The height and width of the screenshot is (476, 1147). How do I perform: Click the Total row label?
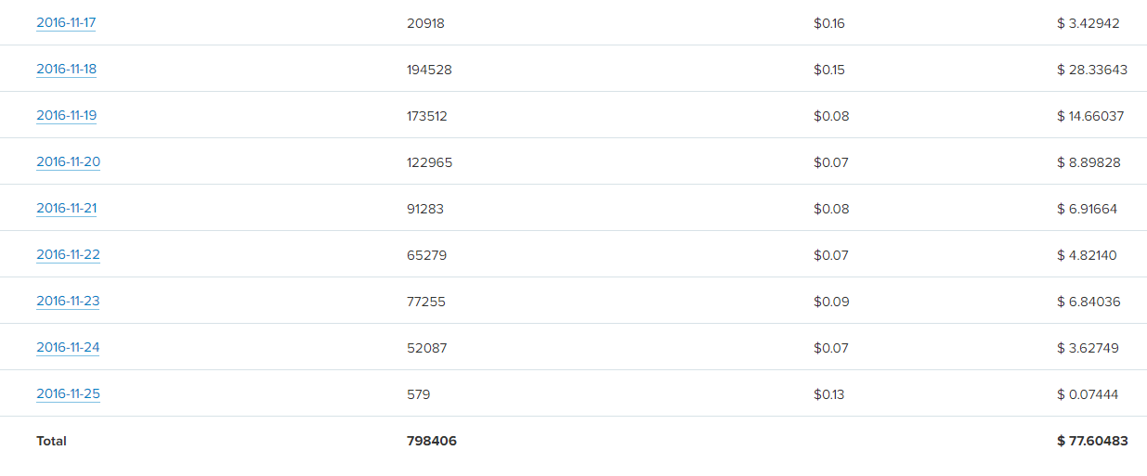coord(52,441)
